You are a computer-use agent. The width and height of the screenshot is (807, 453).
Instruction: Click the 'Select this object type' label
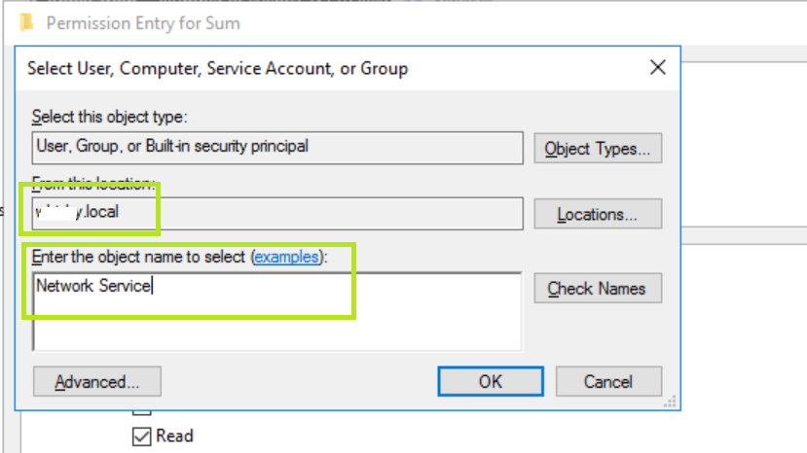[x=109, y=118]
